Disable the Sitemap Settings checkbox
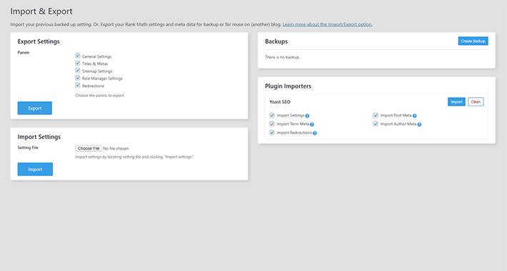 [x=78, y=71]
